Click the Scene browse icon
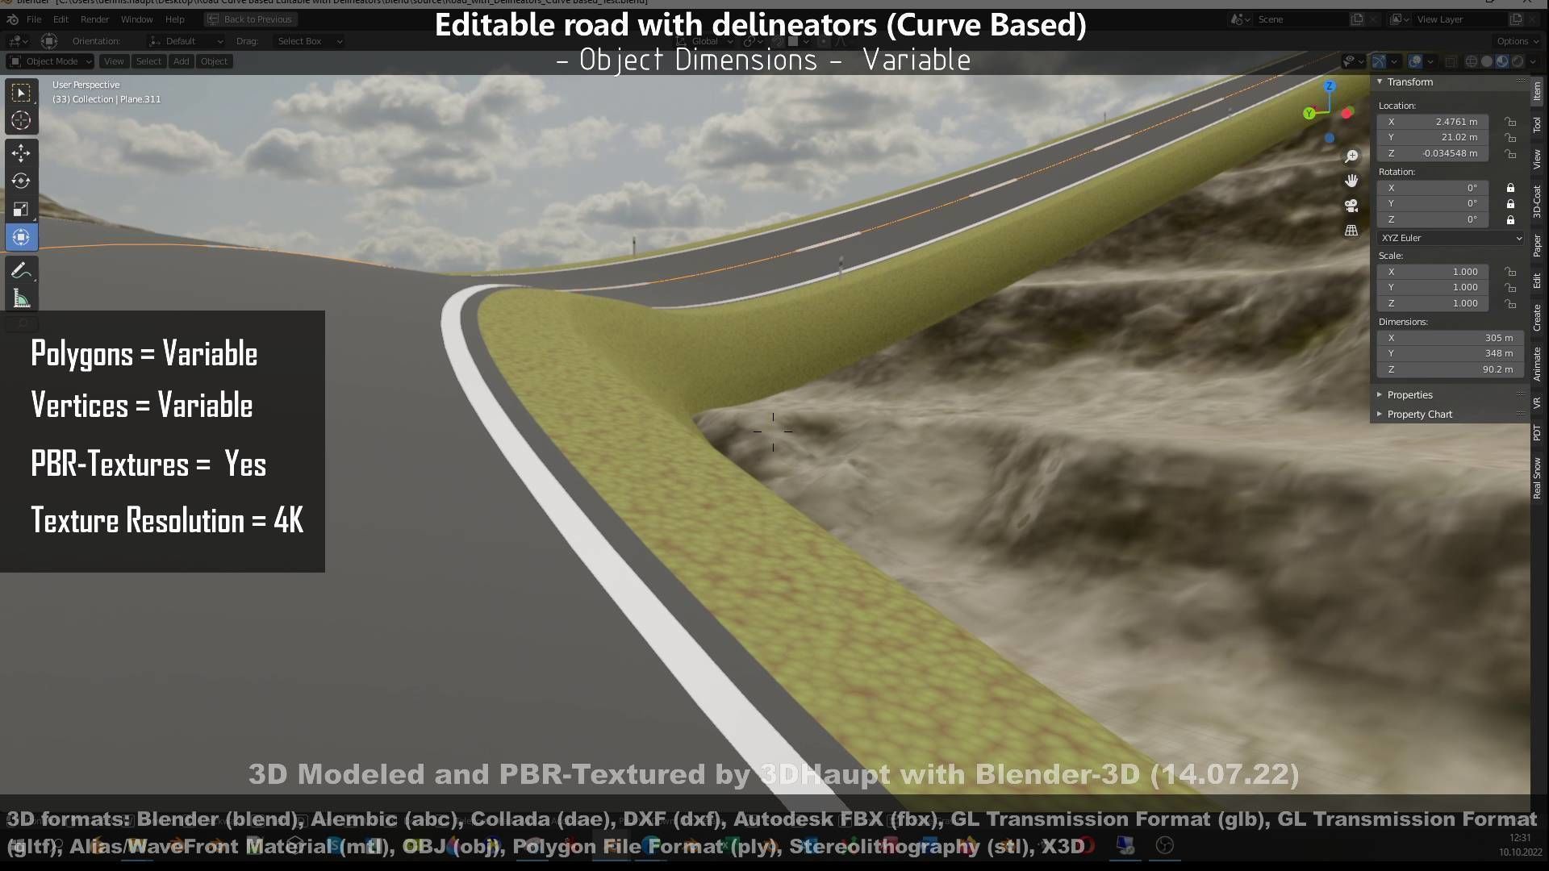 click(1240, 19)
